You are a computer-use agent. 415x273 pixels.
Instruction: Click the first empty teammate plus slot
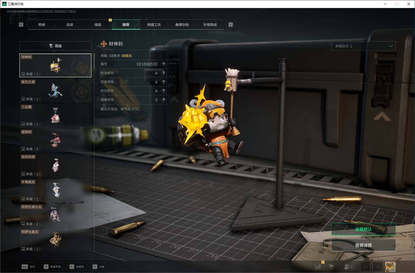point(365,267)
